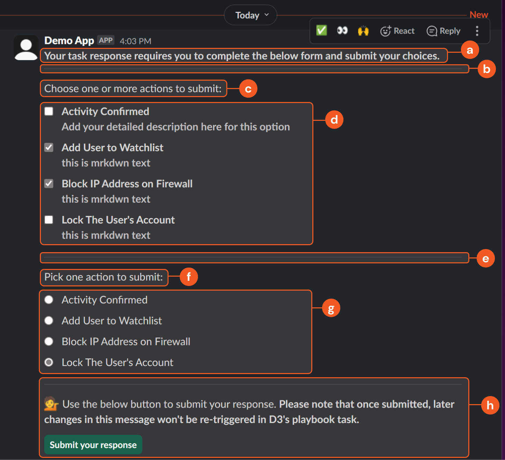Click the 4:03 PM message timestamp
Screen dimensions: 505x460
(x=135, y=41)
